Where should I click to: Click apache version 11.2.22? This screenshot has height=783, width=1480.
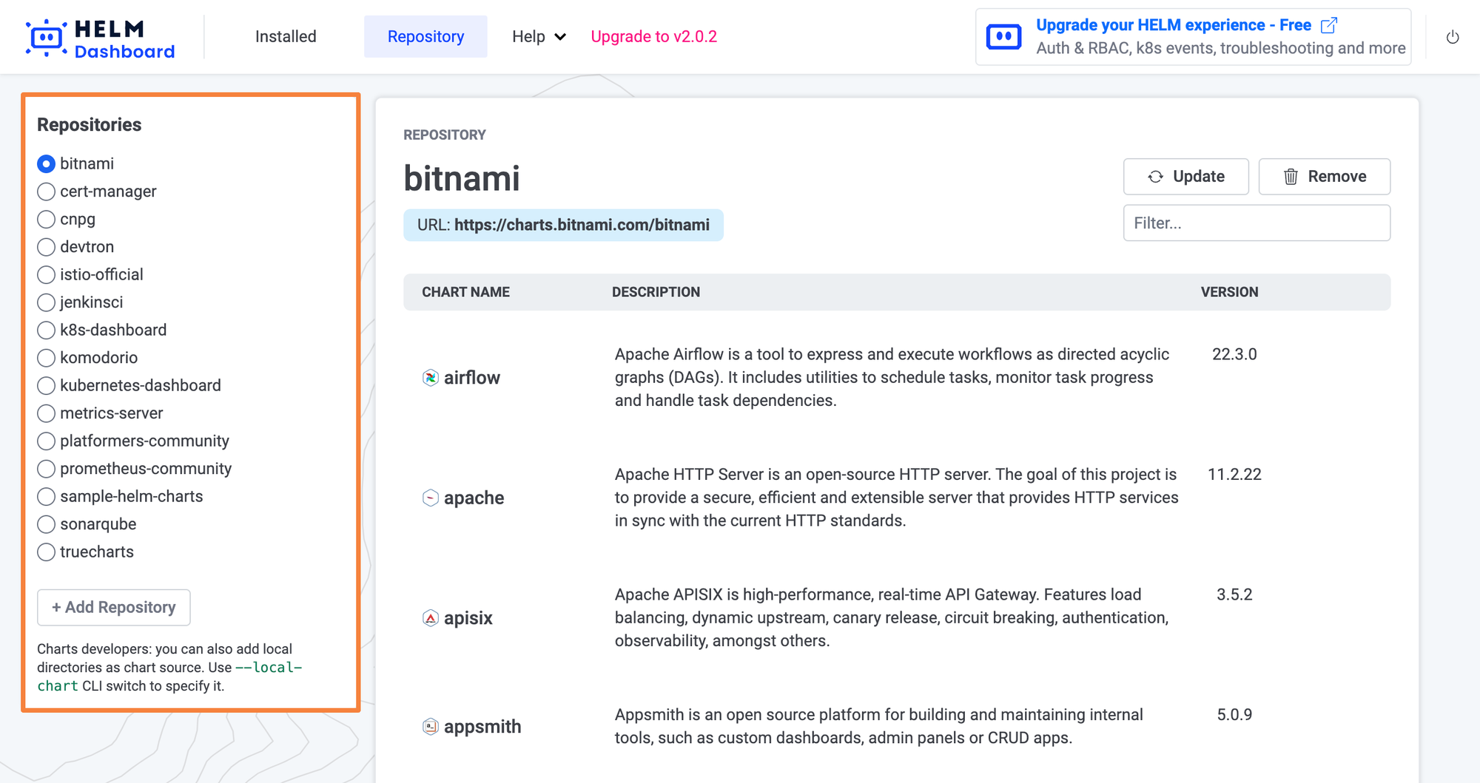1234,475
